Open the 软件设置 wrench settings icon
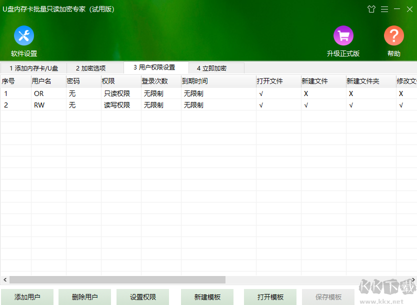Screen dimensions: 417x305 coord(23,35)
